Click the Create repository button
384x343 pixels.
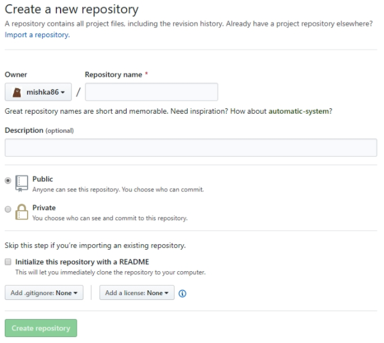coord(41,328)
